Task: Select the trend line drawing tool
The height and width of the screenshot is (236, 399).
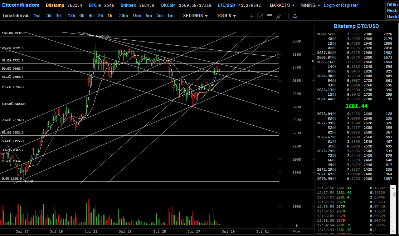Action: coord(261,16)
